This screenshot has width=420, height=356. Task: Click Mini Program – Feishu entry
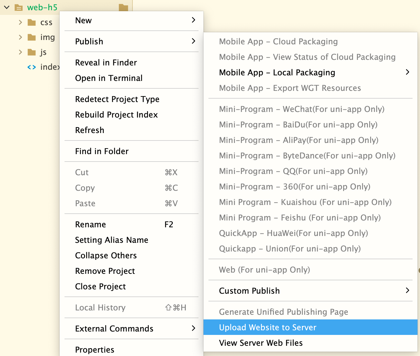311,218
